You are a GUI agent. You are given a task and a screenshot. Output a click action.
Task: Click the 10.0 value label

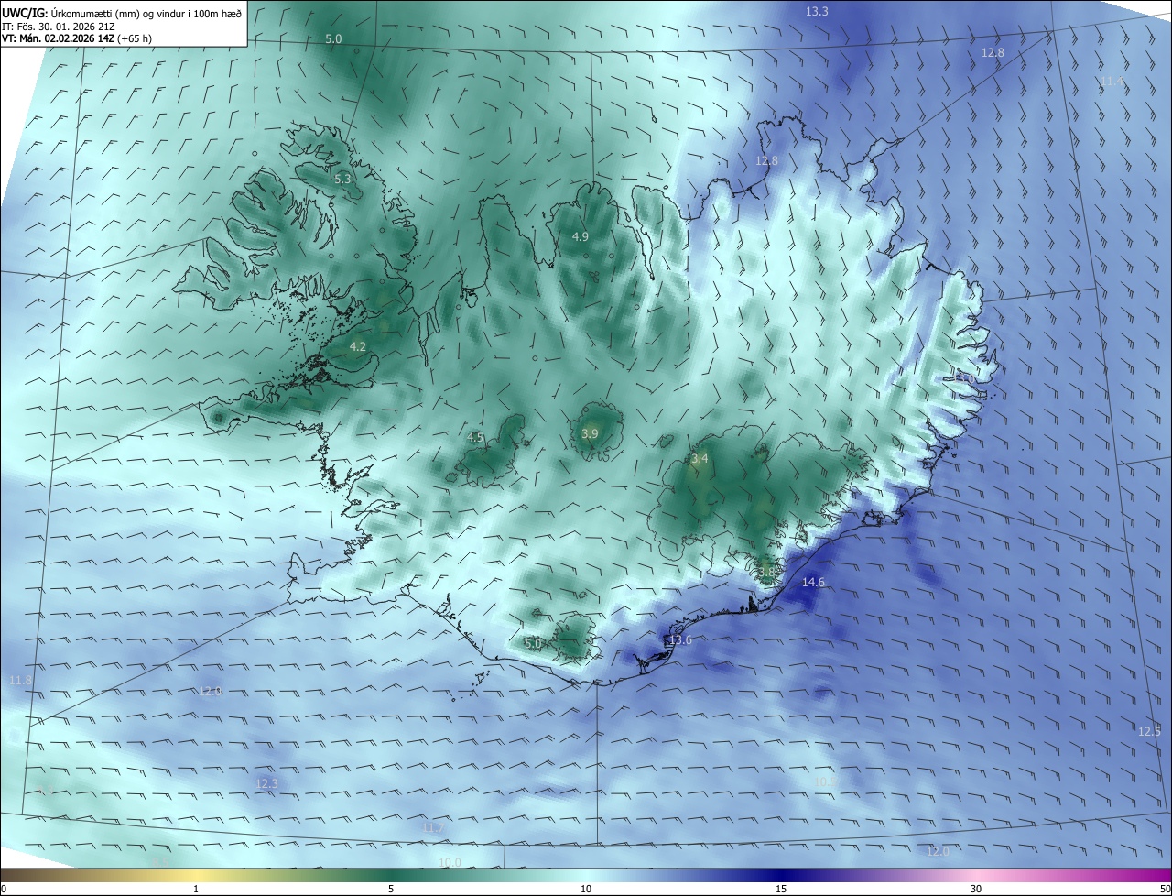[450, 862]
